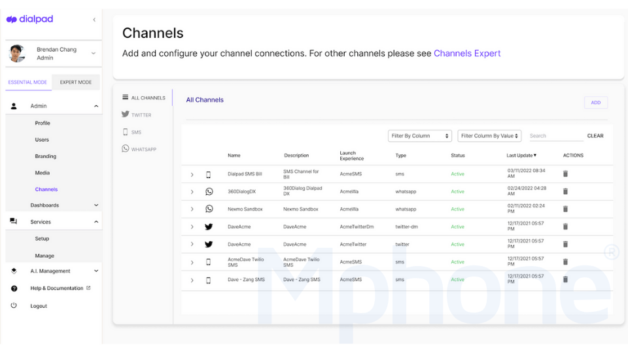
Task: Filter channels by WhatsApp
Action: tap(139, 149)
